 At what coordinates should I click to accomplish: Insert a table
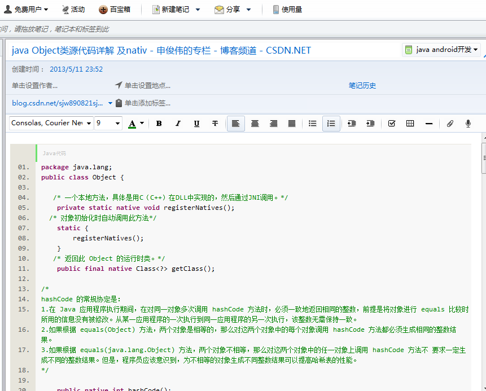410,124
